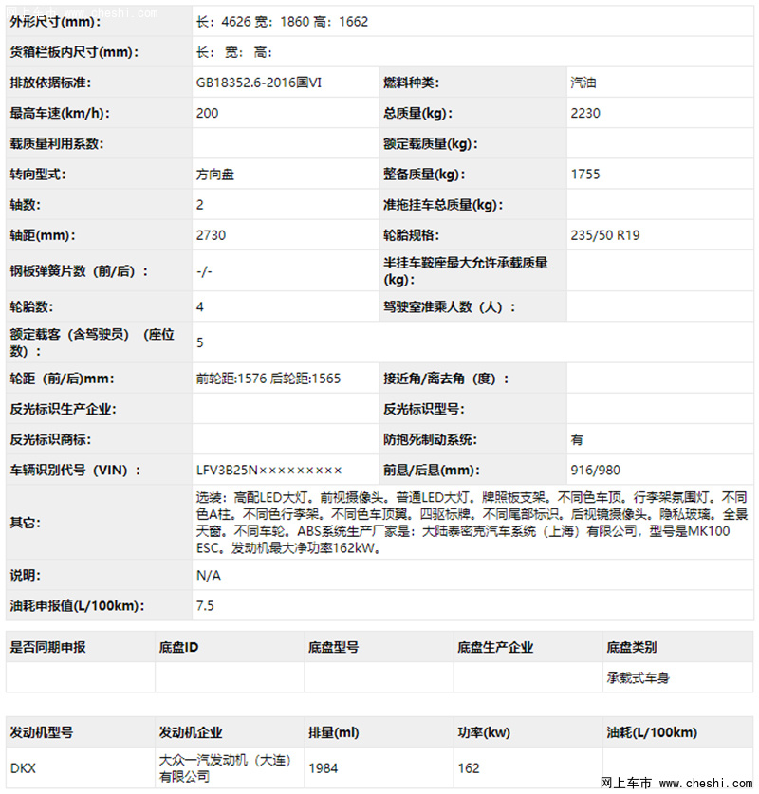Click the 排放依据标准 label
The width and height of the screenshot is (759, 794).
tap(50, 83)
